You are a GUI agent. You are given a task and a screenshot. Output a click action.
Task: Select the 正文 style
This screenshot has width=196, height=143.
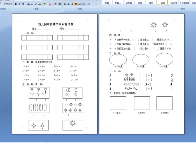click(x=162, y=2)
